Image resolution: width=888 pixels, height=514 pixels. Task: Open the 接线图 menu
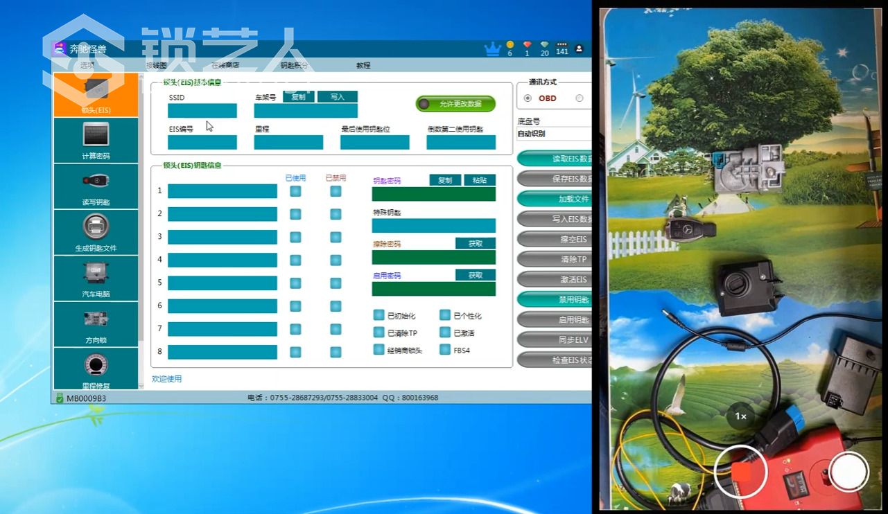(156, 65)
